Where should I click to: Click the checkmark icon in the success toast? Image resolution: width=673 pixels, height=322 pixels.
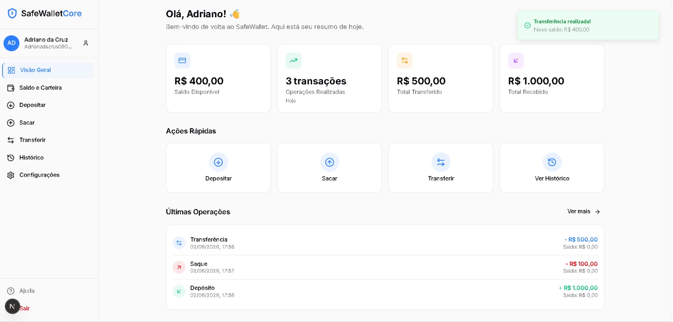(527, 26)
